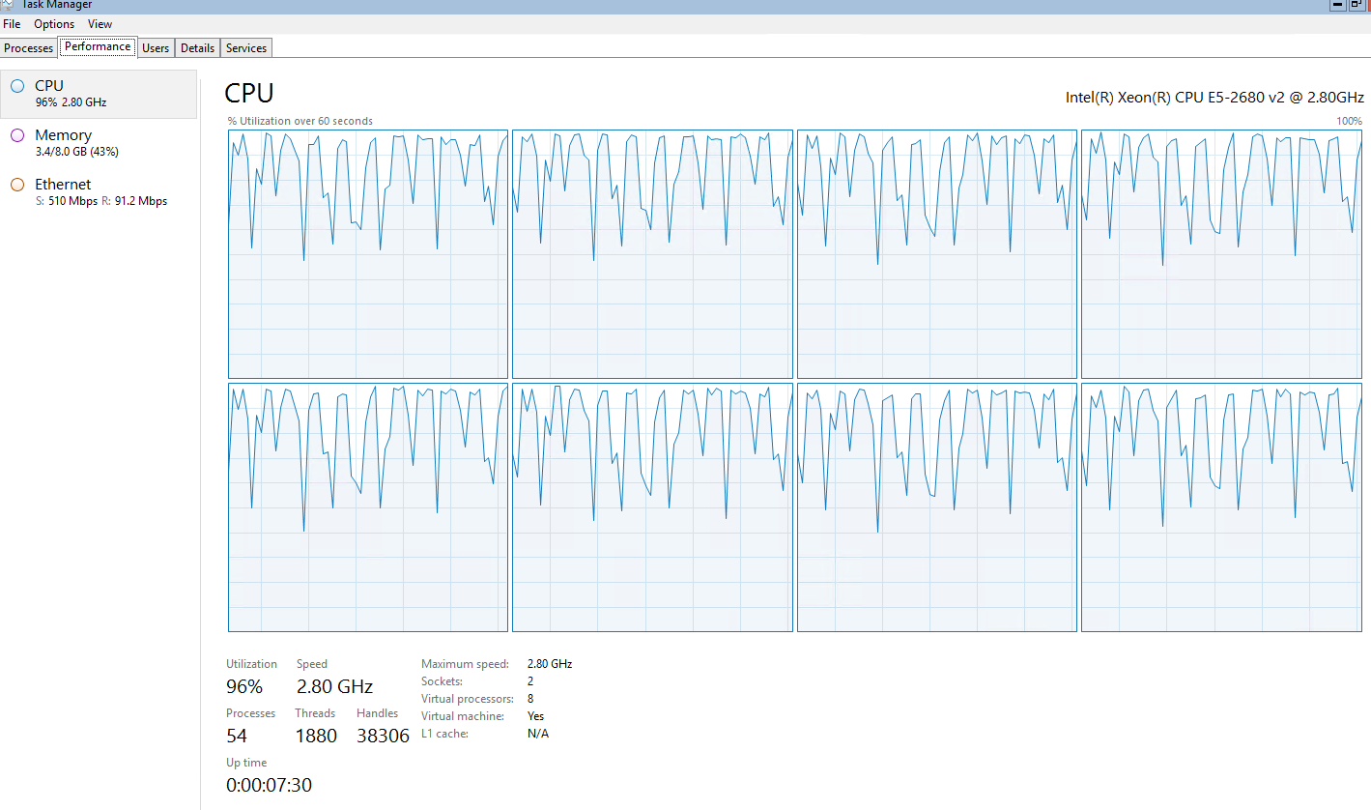Minimize the Task Manager window

coord(1337,5)
